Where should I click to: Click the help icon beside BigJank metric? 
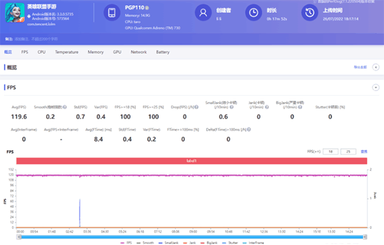click(x=300, y=107)
